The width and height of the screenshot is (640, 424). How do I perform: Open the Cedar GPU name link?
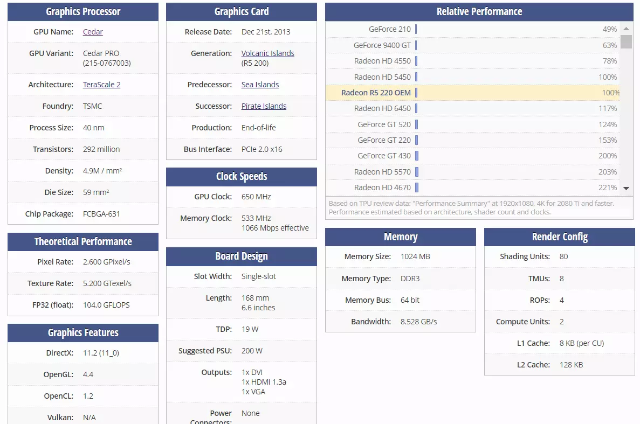tap(93, 32)
